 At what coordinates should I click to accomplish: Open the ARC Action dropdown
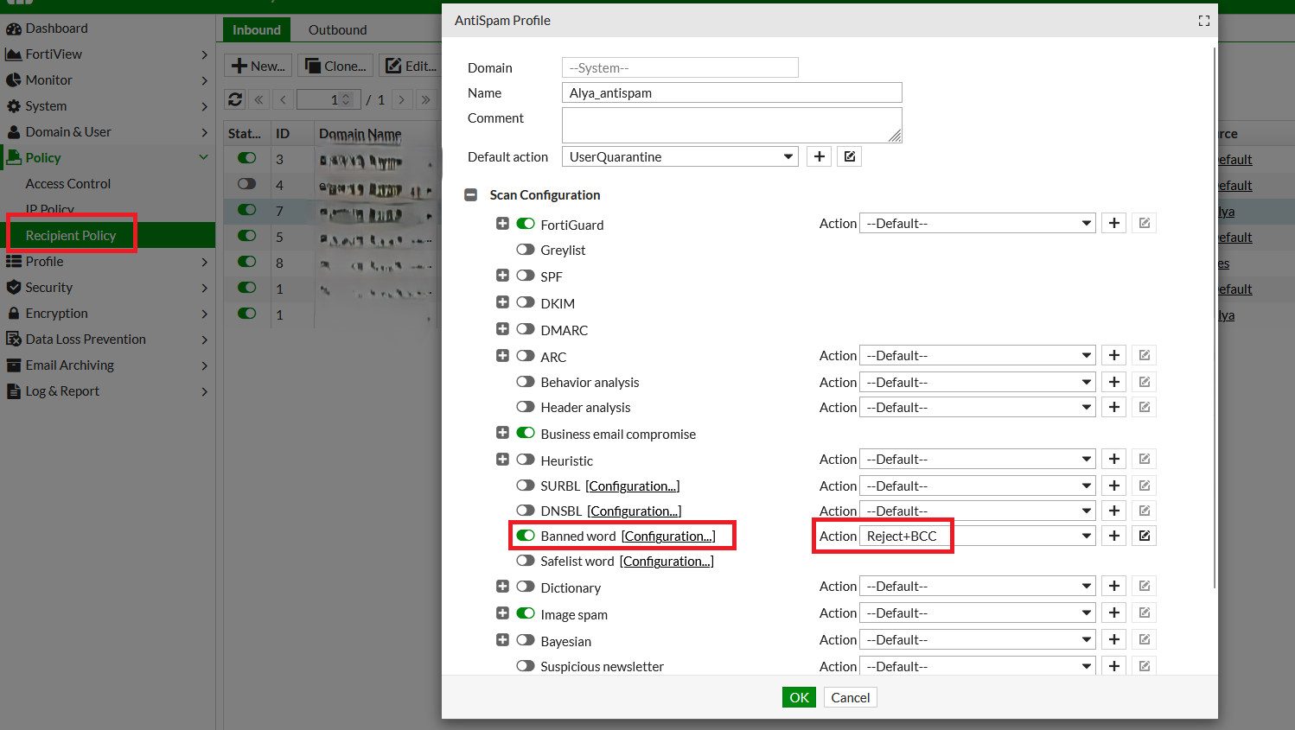(x=978, y=355)
